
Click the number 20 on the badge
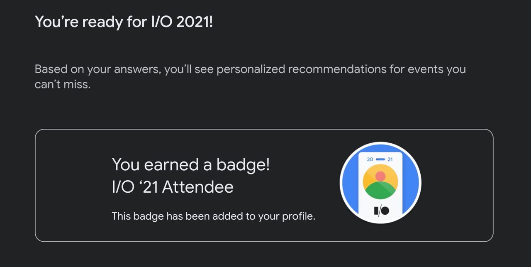click(x=370, y=159)
